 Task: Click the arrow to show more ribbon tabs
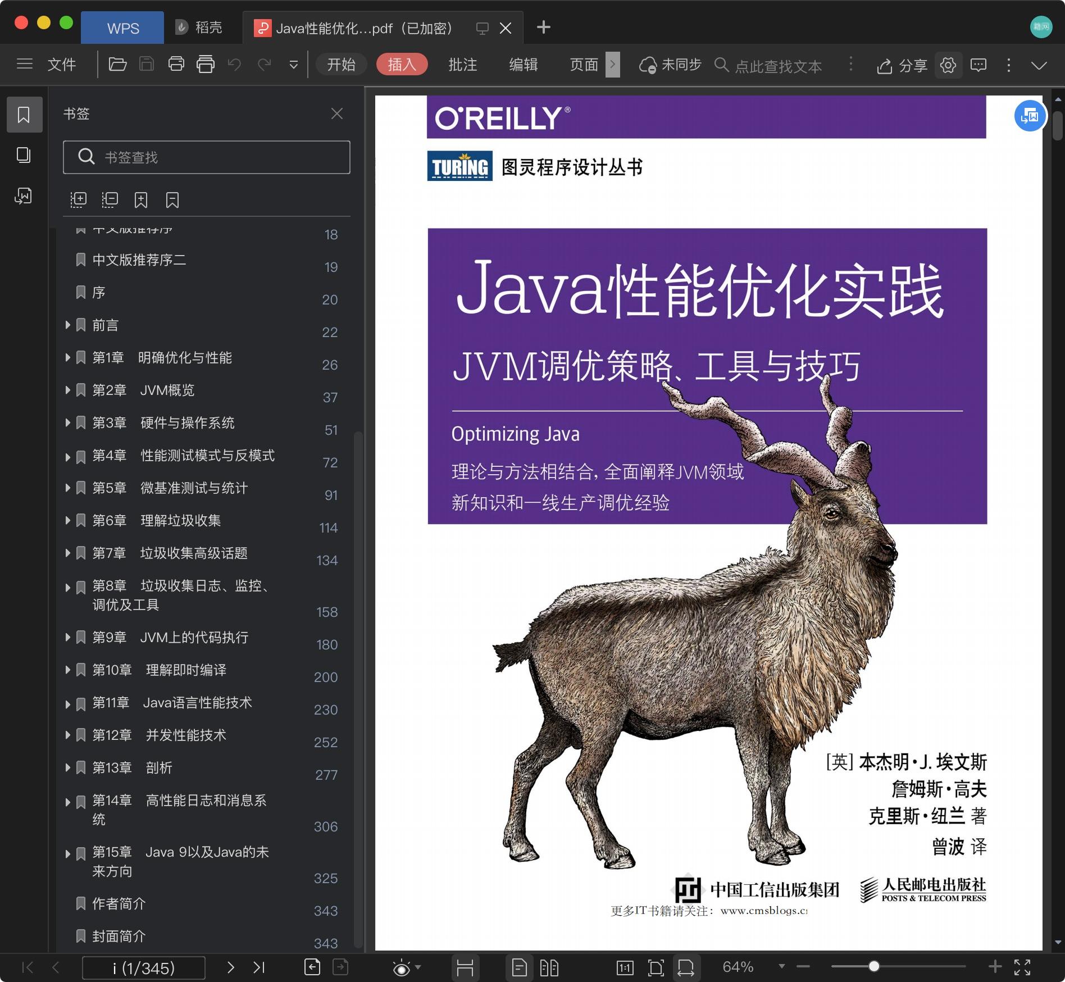click(x=613, y=65)
